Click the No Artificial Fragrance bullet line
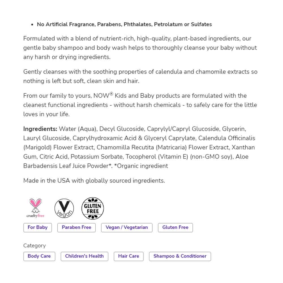The width and height of the screenshot is (283, 283). click(x=124, y=24)
